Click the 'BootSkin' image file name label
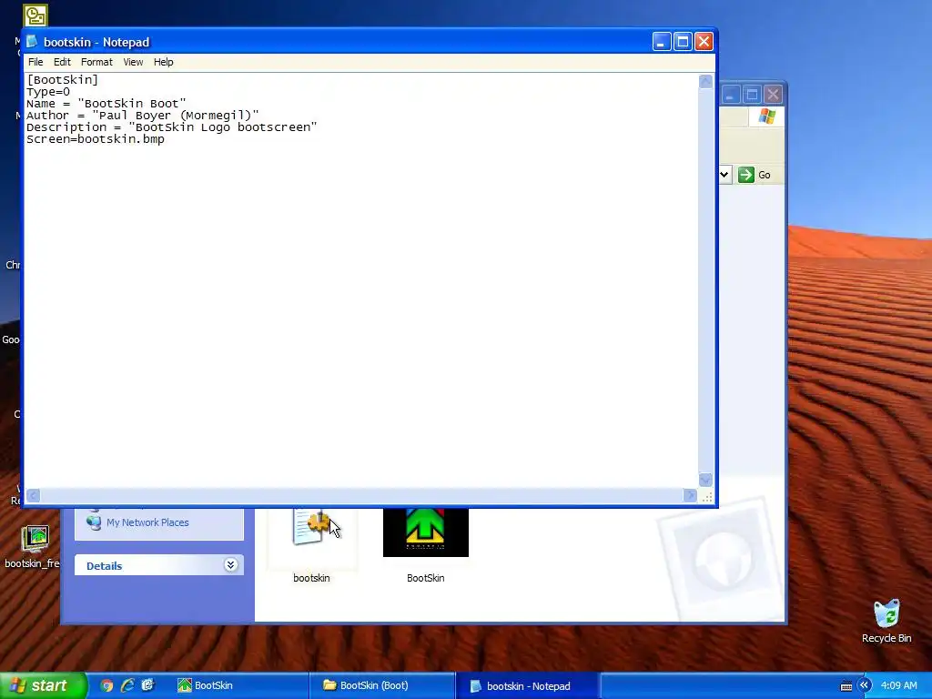Viewport: 932px width, 699px height. tap(426, 578)
